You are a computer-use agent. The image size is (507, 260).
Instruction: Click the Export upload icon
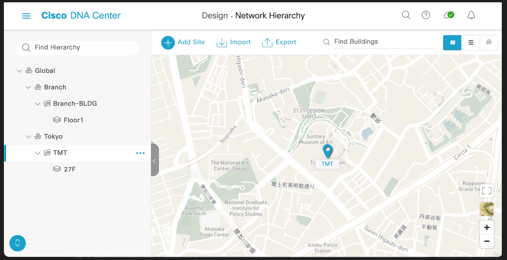267,42
